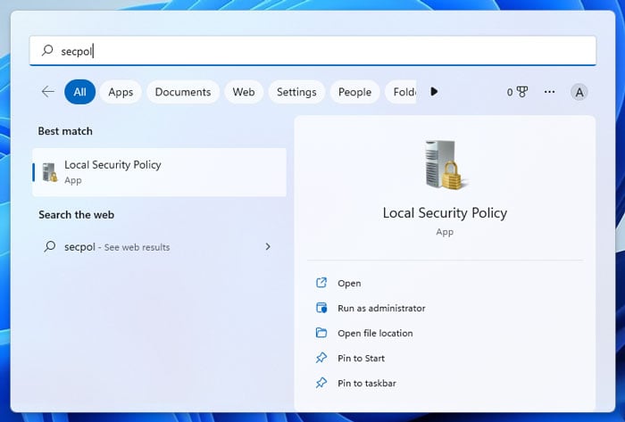Viewport: 625px width, 422px height.
Task: Select the All filter tab
Action: tap(79, 92)
